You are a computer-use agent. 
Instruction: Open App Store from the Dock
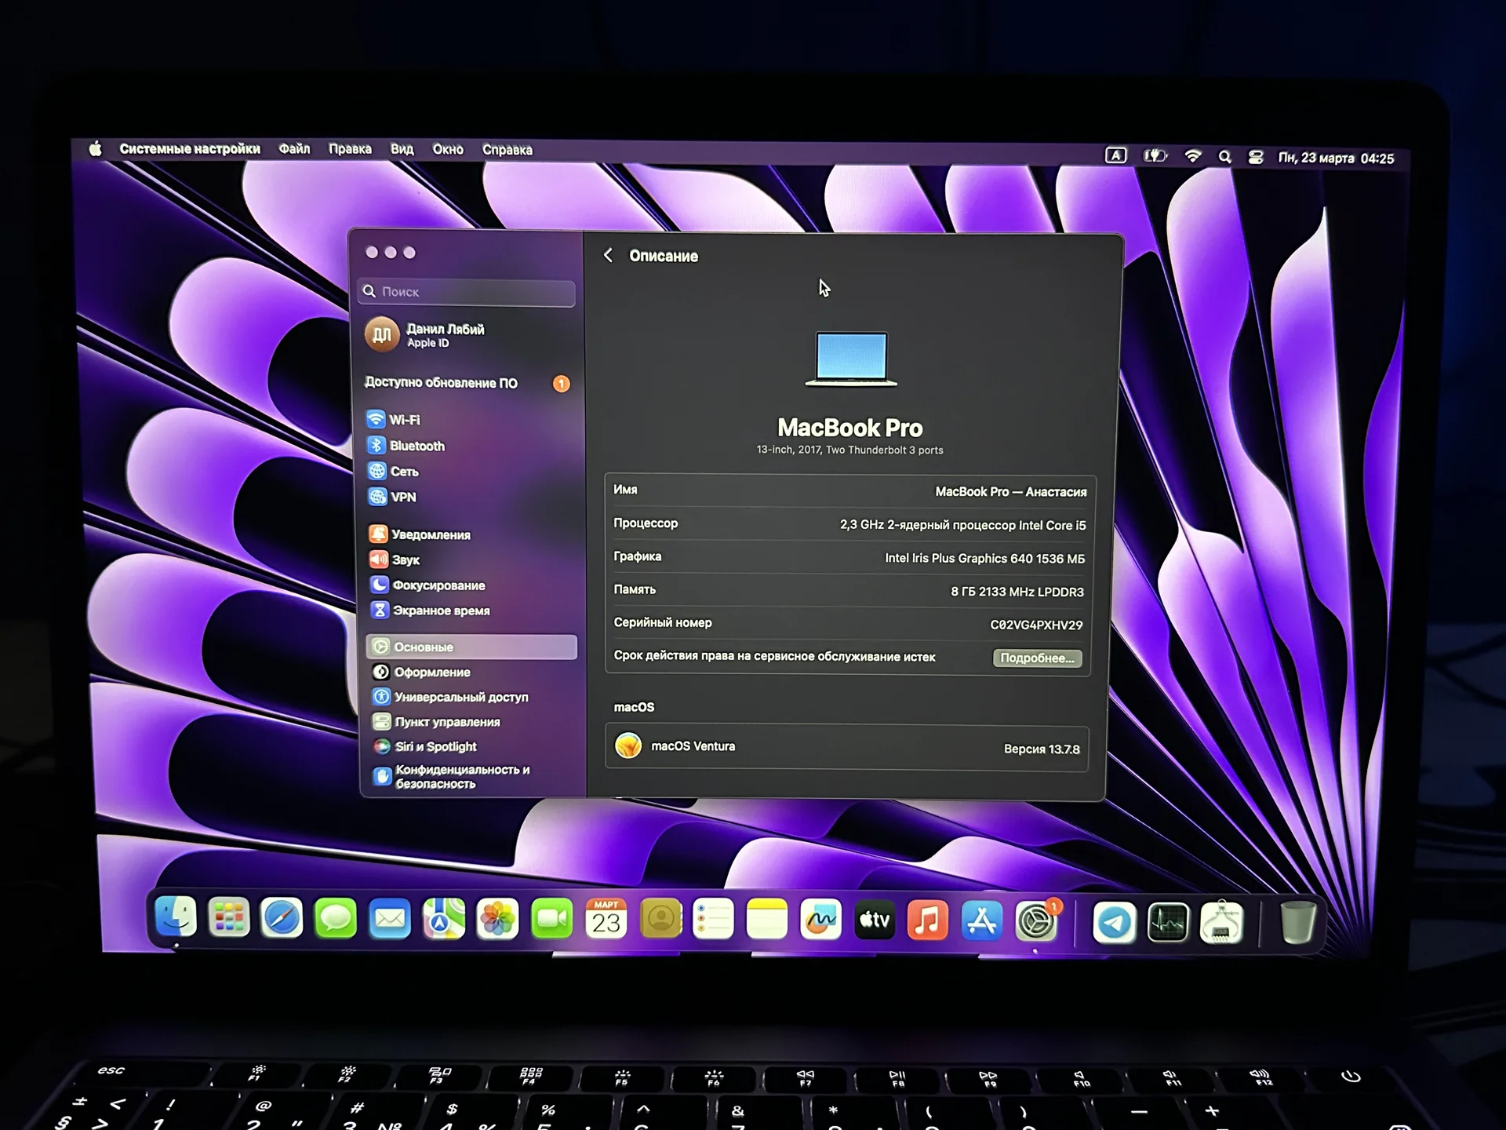[981, 920]
